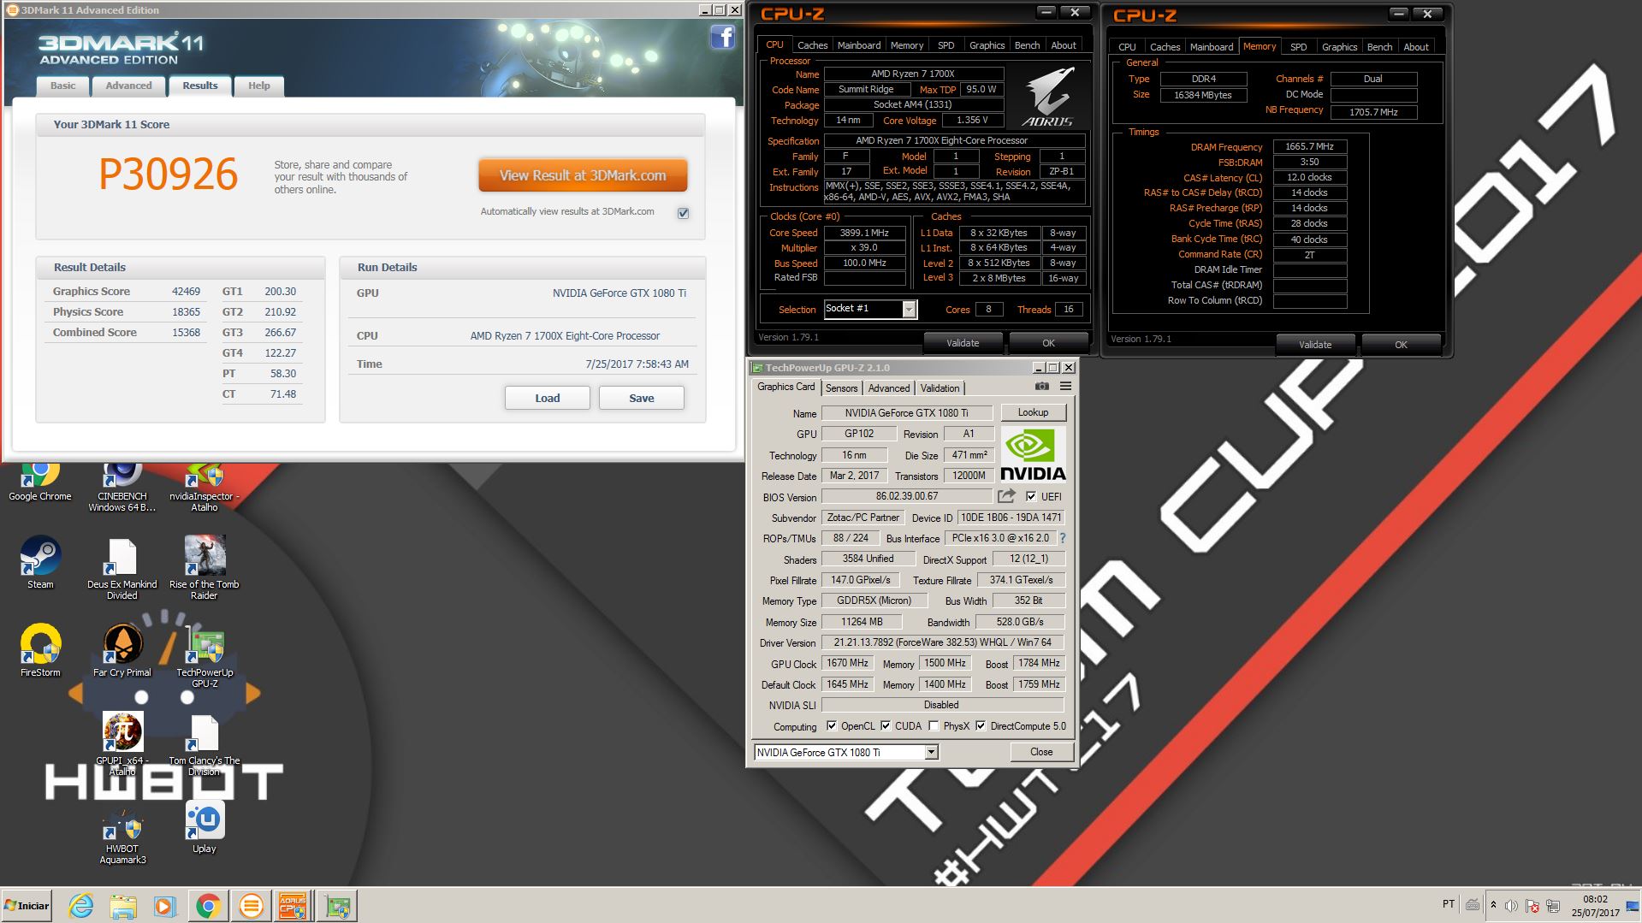Image resolution: width=1642 pixels, height=923 pixels.
Task: Open Far Cry Primal desktop icon
Action: point(122,650)
